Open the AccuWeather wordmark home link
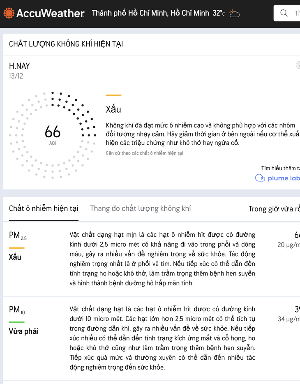300x384 pixels. pos(50,13)
